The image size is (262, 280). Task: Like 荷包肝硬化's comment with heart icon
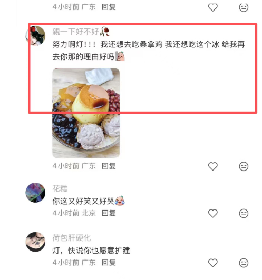point(212,263)
